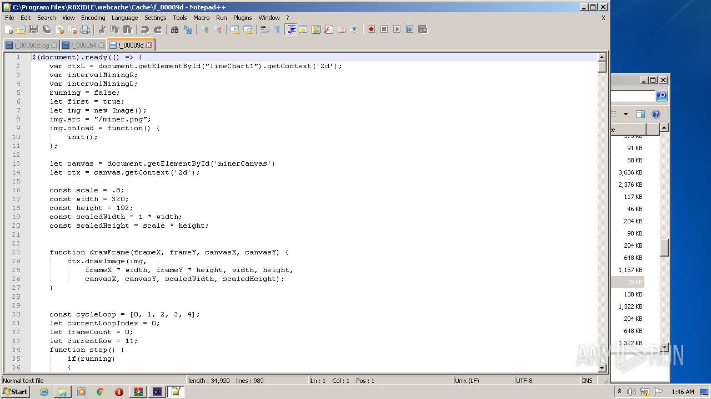711x399 pixels.
Task: Open the Language menu
Action: coord(124,18)
